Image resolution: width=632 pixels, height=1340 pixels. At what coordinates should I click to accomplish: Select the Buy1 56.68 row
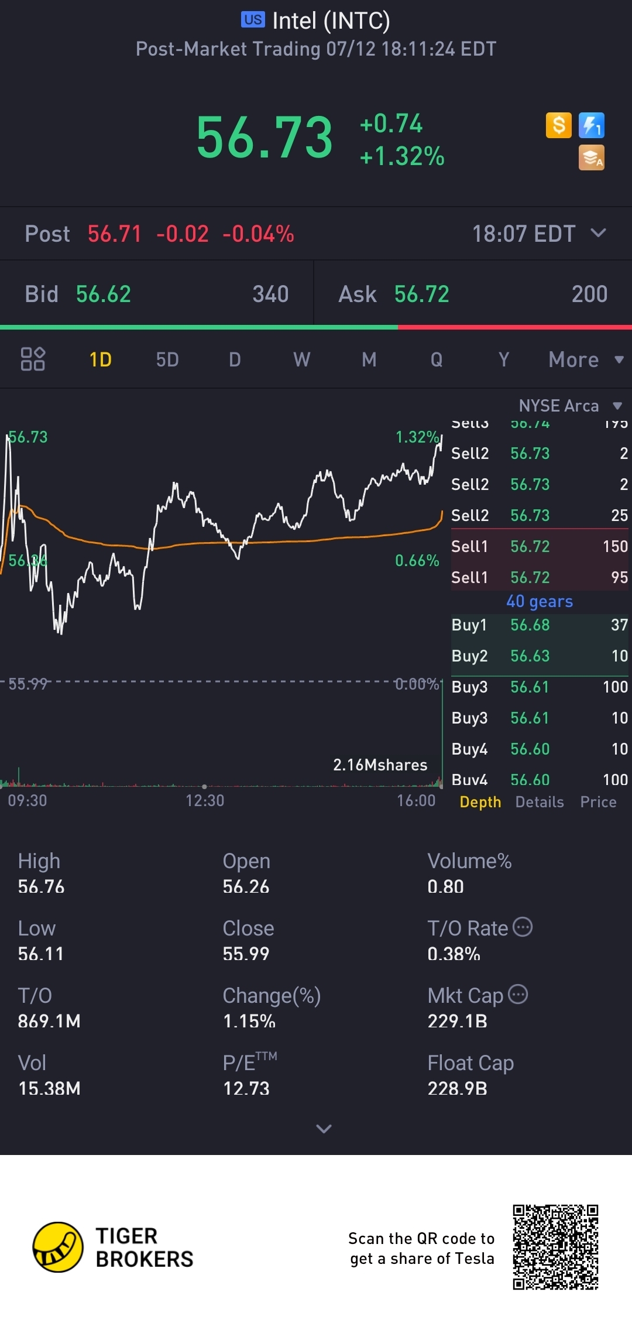coord(540,625)
